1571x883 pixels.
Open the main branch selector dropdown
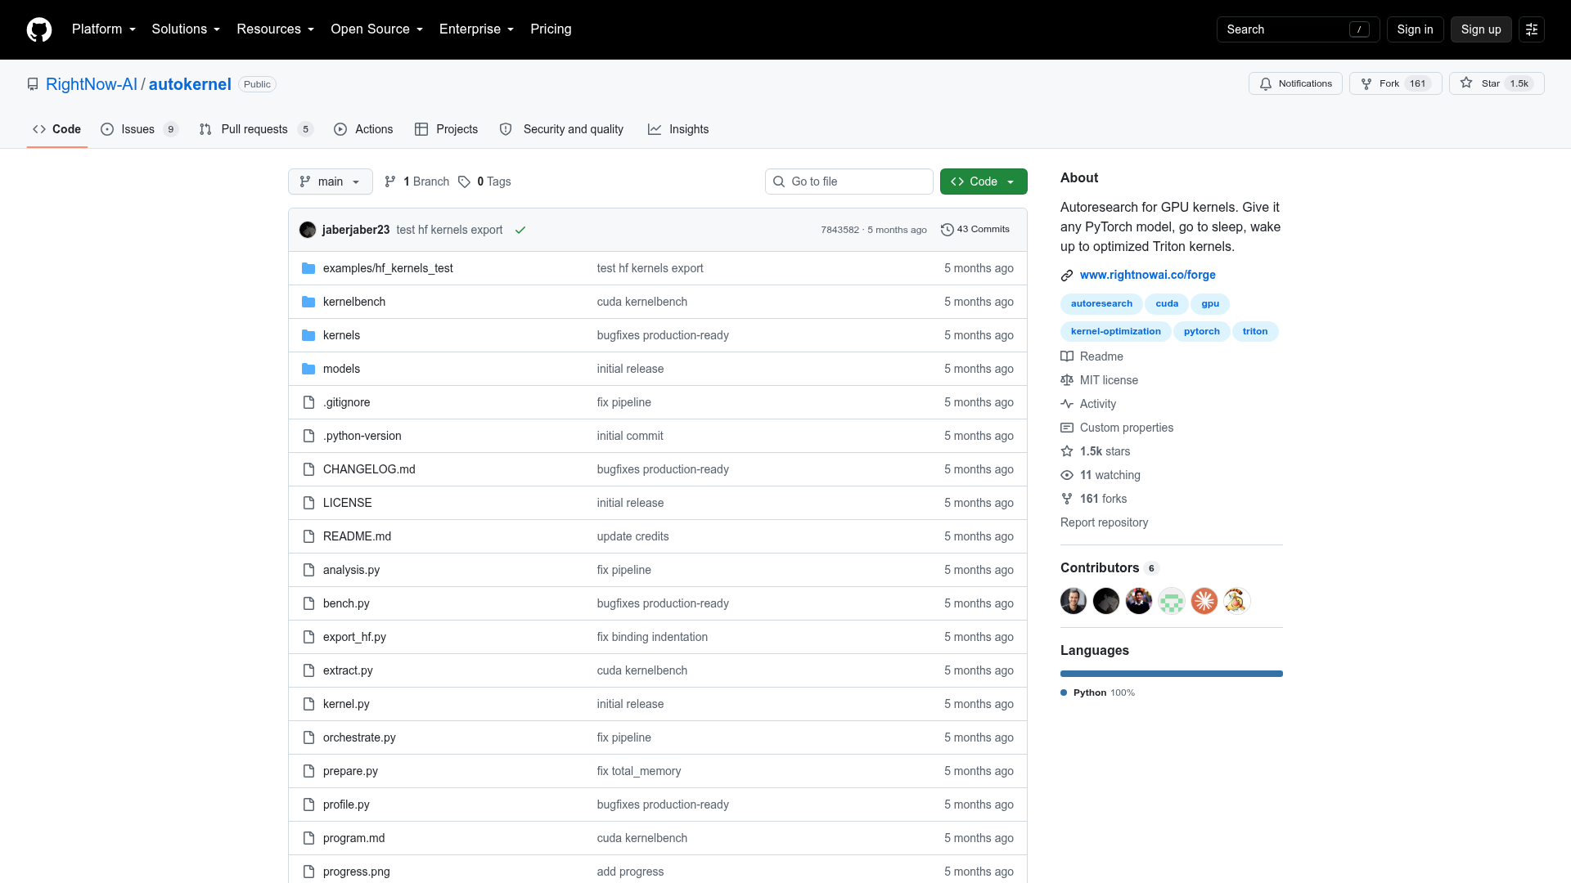(x=331, y=182)
